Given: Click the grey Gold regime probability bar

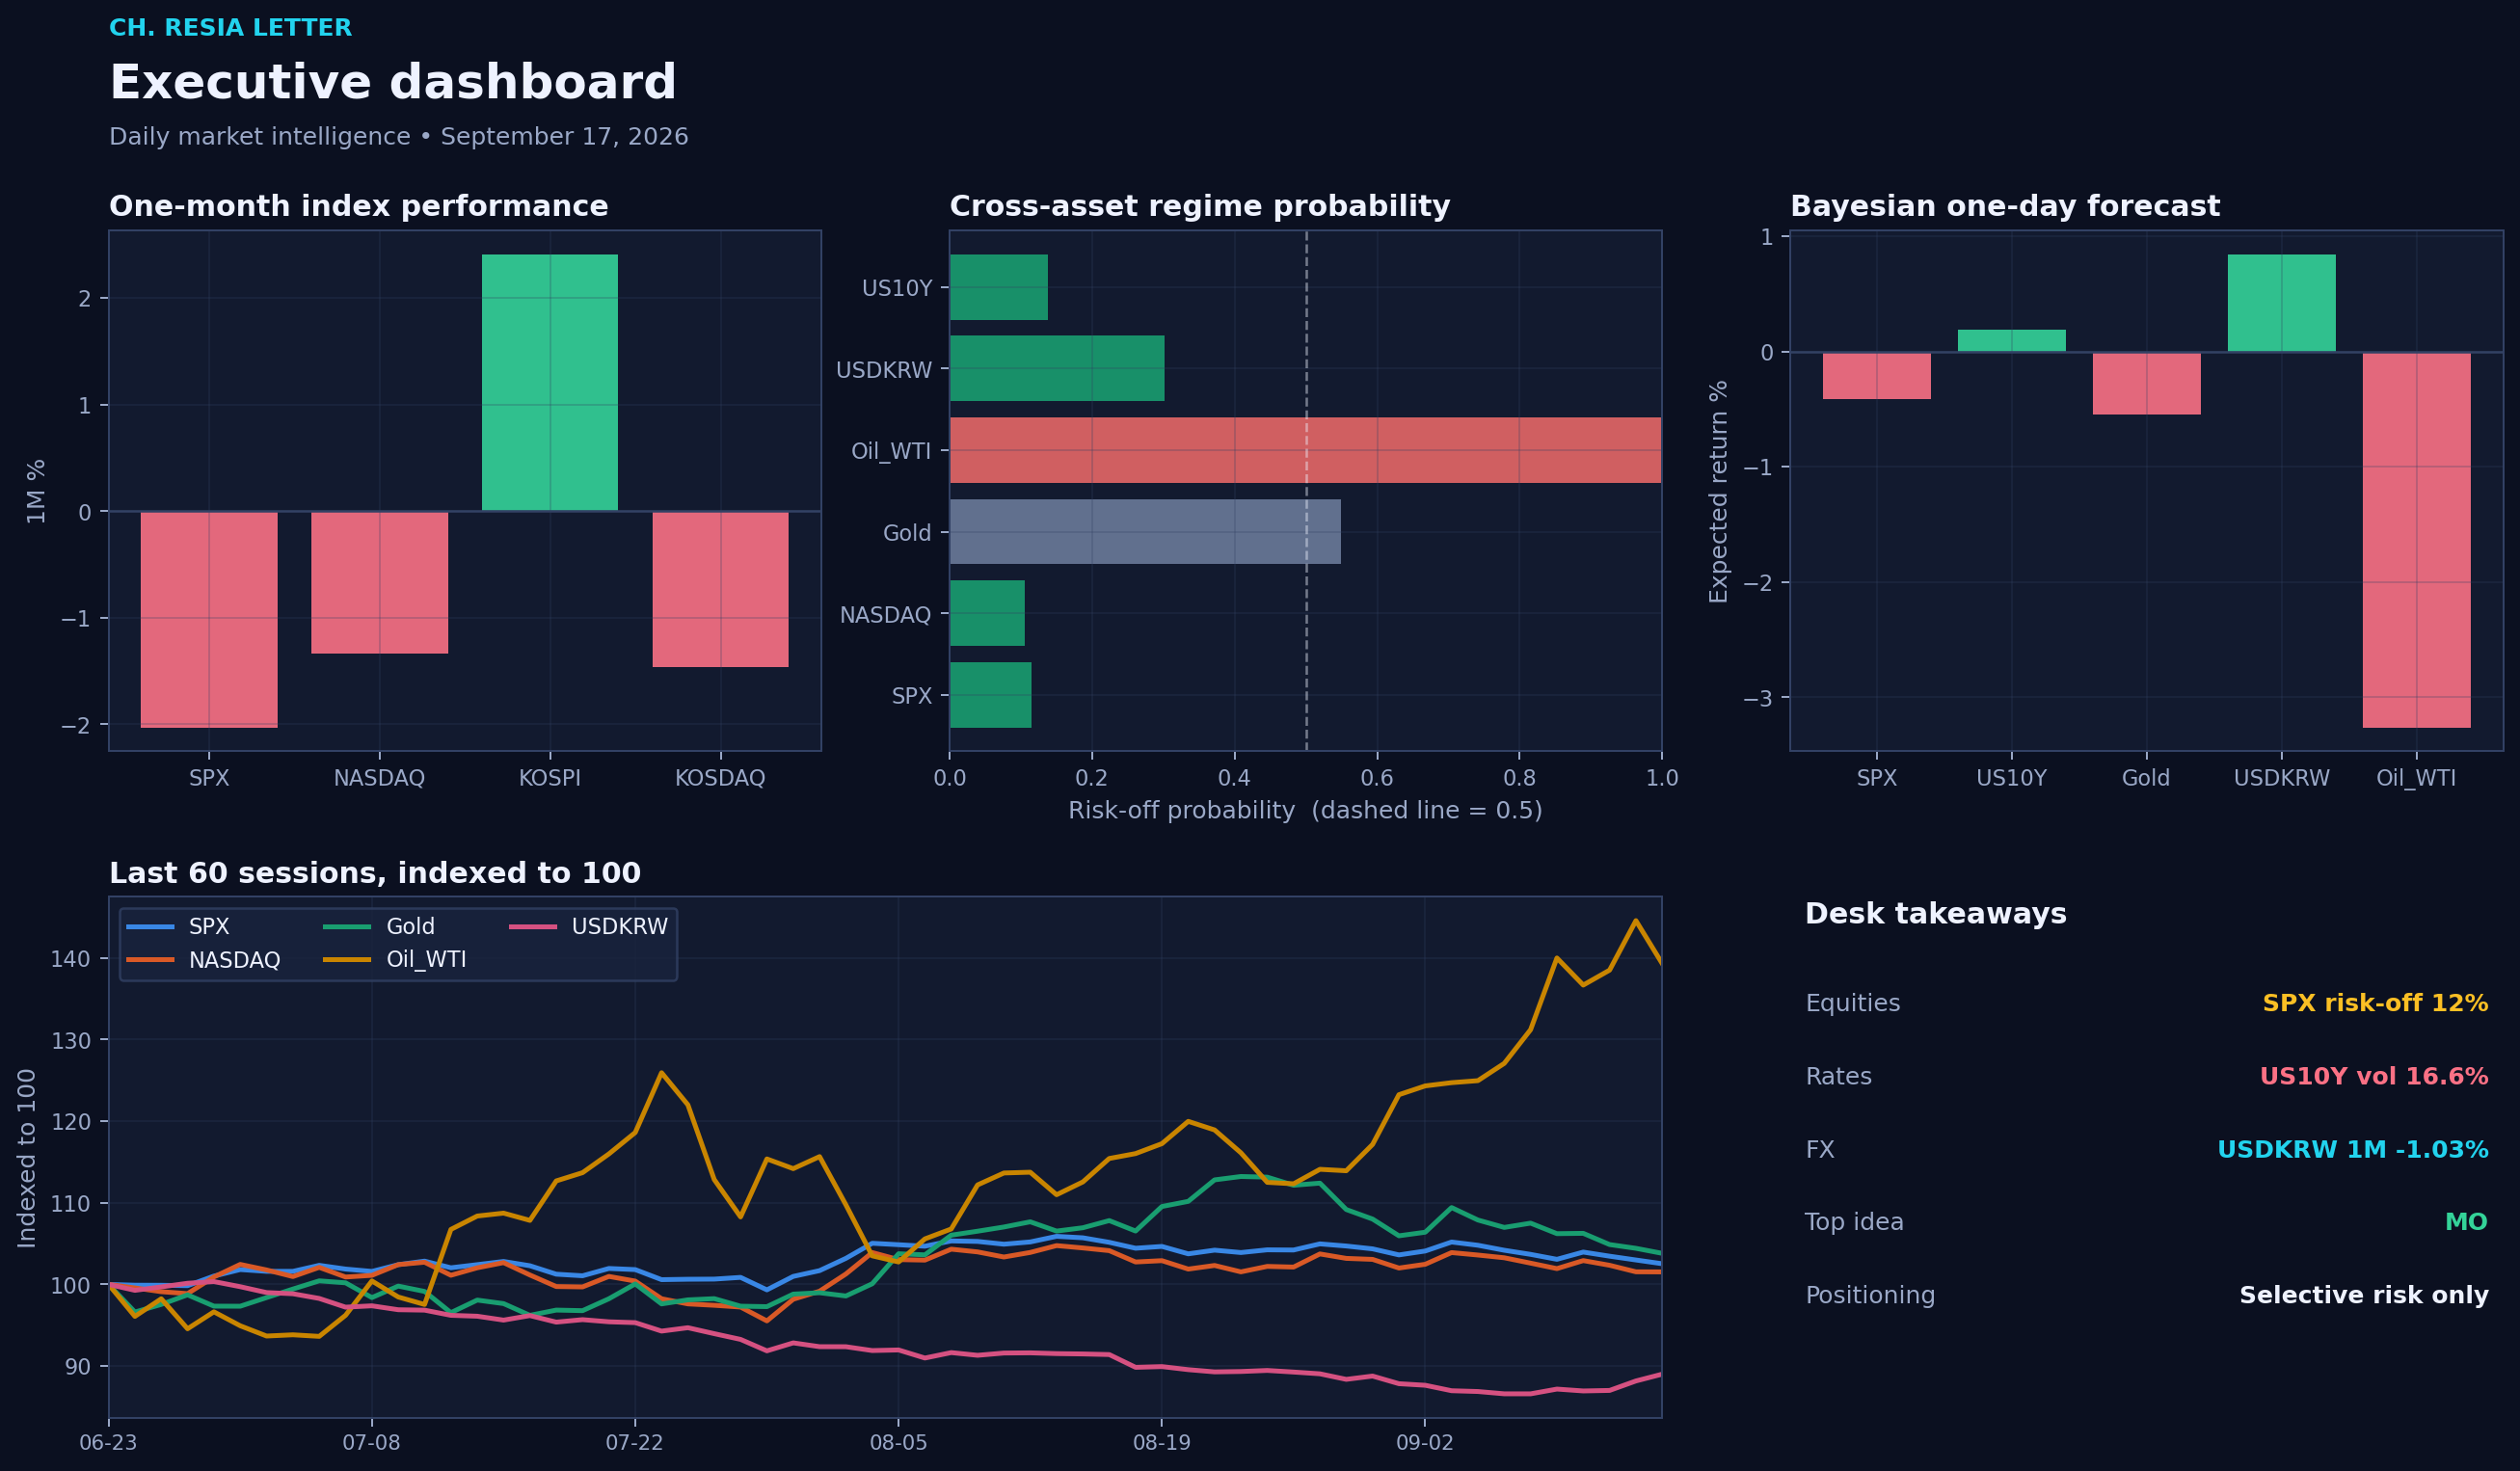Looking at the screenshot, I should pyautogui.click(x=1145, y=532).
